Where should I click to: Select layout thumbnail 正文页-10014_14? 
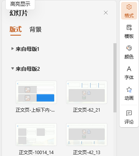coord(36,135)
